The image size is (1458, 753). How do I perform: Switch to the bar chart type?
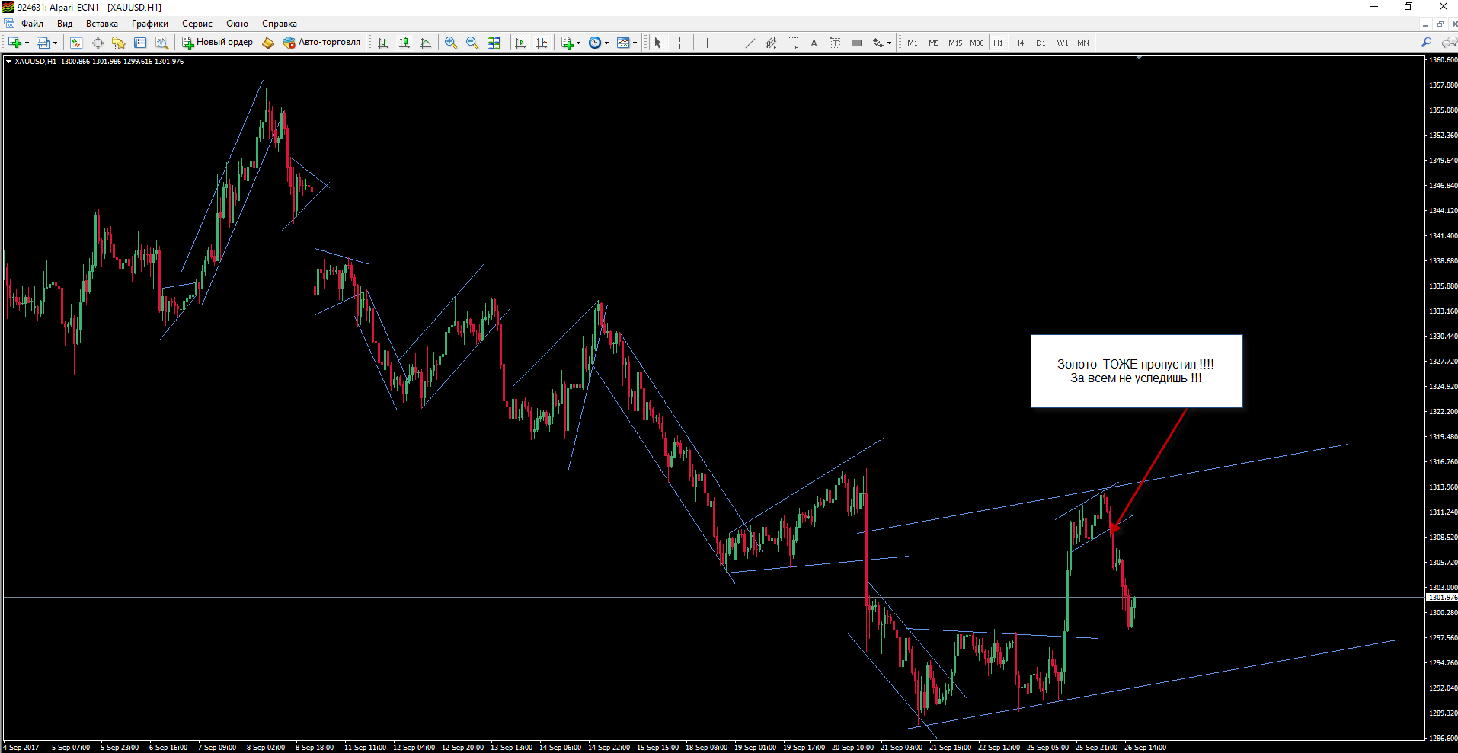pyautogui.click(x=383, y=43)
